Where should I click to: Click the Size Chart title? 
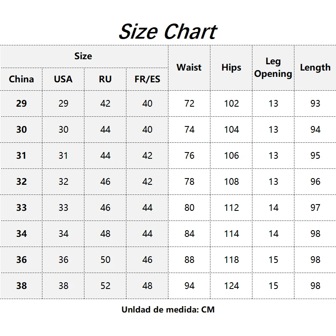pos(168,31)
